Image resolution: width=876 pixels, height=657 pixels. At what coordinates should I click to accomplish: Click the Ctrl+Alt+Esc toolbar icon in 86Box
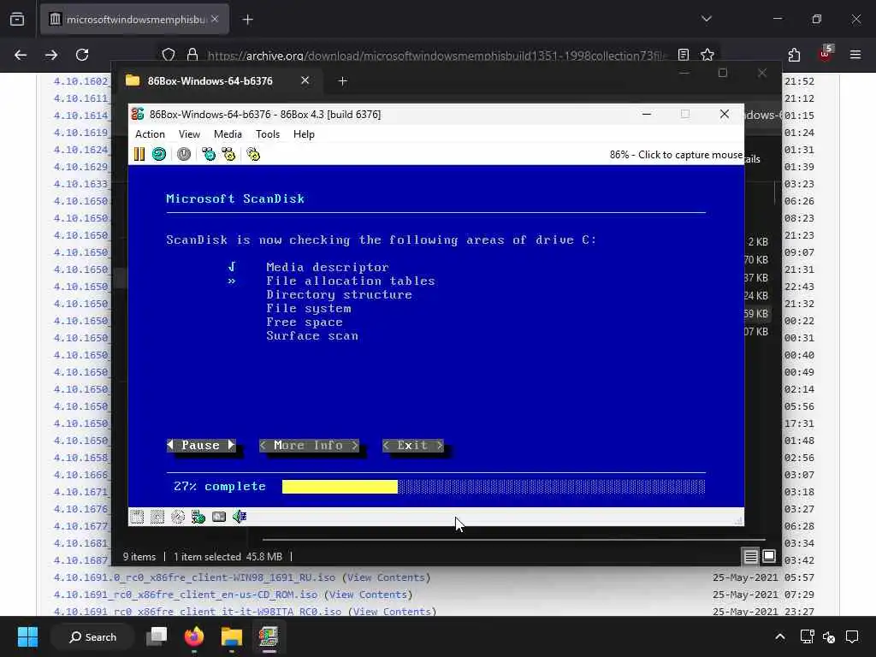[228, 154]
